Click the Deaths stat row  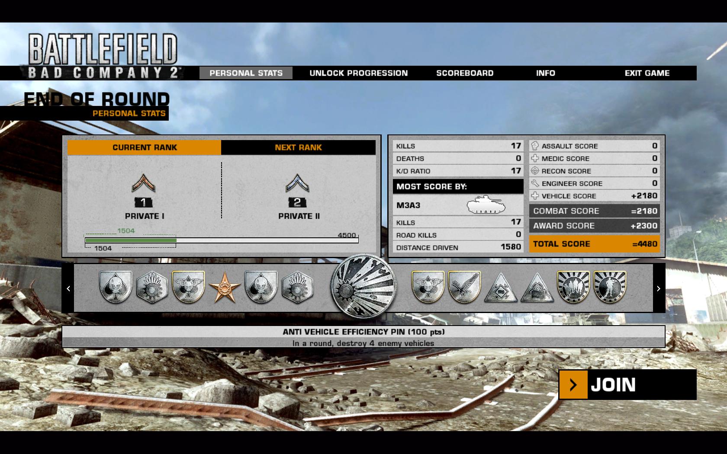458,158
